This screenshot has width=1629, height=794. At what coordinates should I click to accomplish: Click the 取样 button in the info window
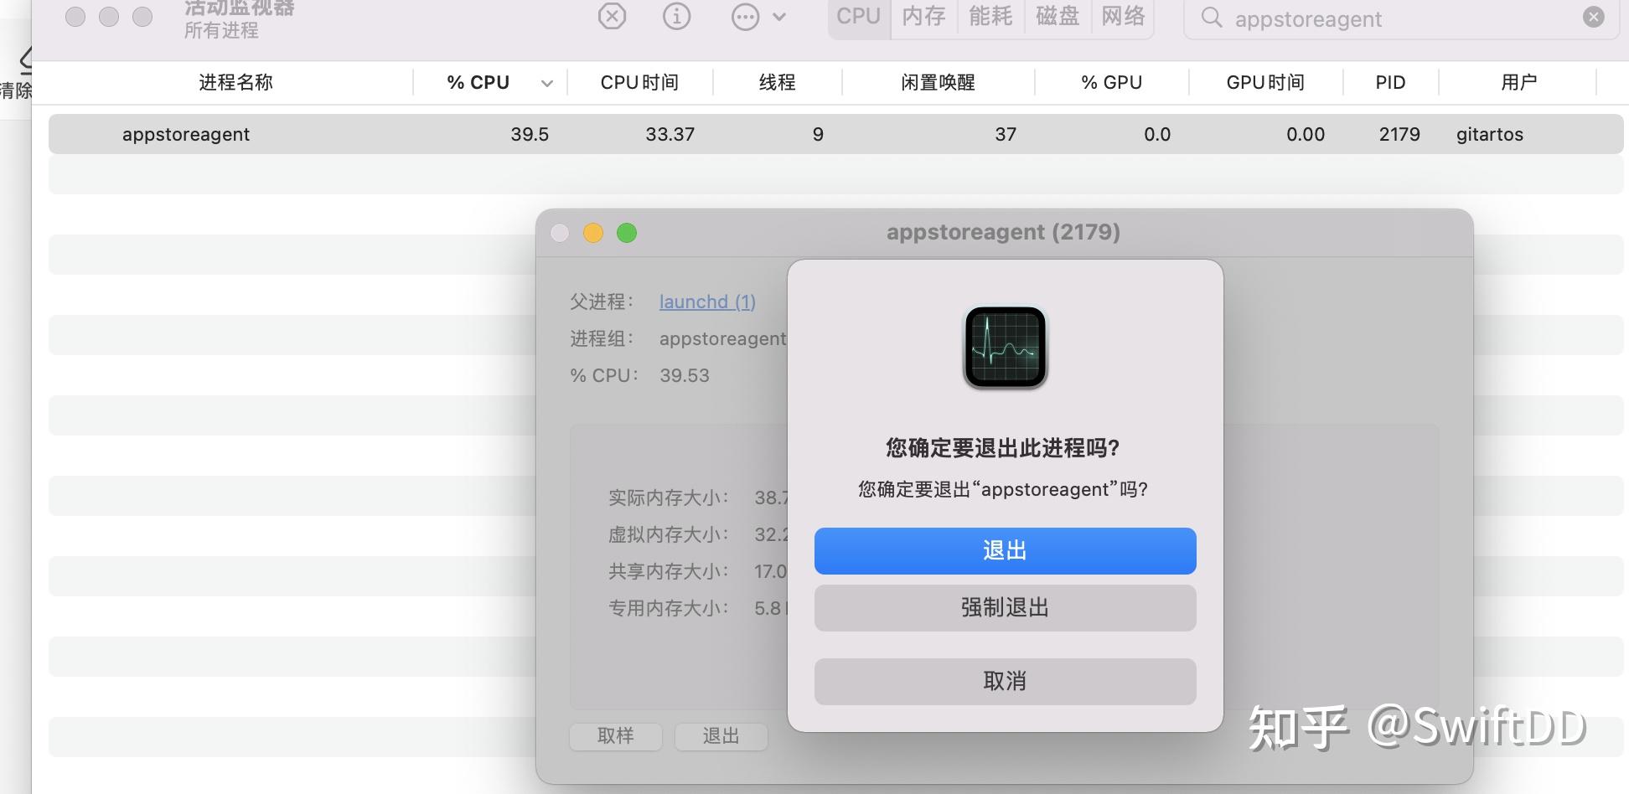pyautogui.click(x=616, y=735)
